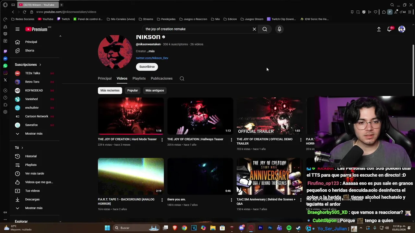Viewport: 415px width, 233px height.
Task: Open the browser downloads icon
Action: pos(396,12)
